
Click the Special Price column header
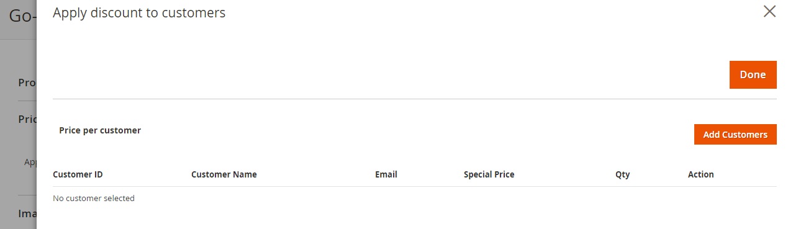tap(489, 174)
